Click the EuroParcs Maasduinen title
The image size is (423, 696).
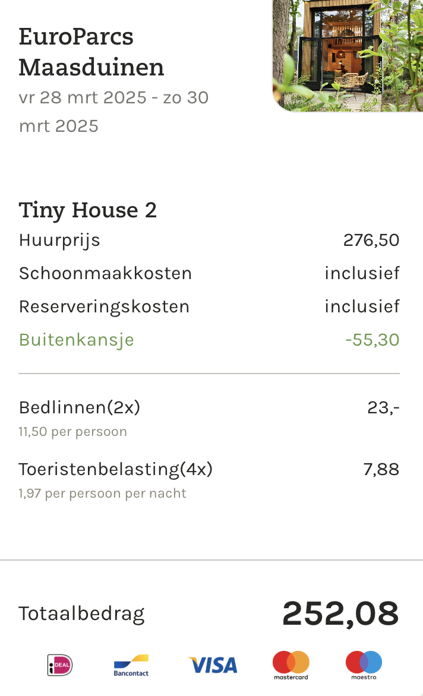(x=91, y=52)
